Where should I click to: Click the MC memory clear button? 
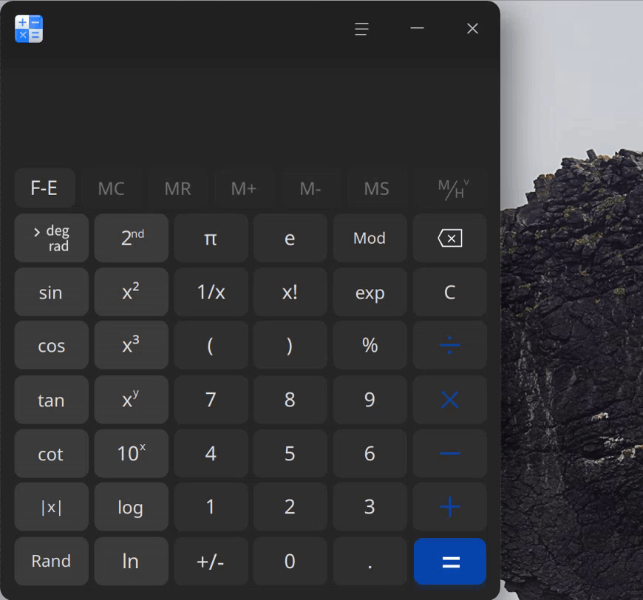(111, 188)
